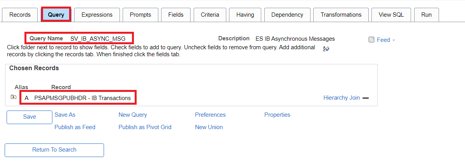The width and height of the screenshot is (465, 164).
Task: Click the Save As link
Action: pos(65,115)
